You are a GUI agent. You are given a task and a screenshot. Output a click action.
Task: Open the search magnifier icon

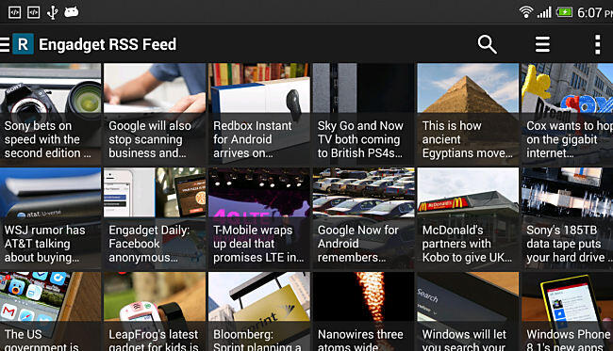pos(488,44)
